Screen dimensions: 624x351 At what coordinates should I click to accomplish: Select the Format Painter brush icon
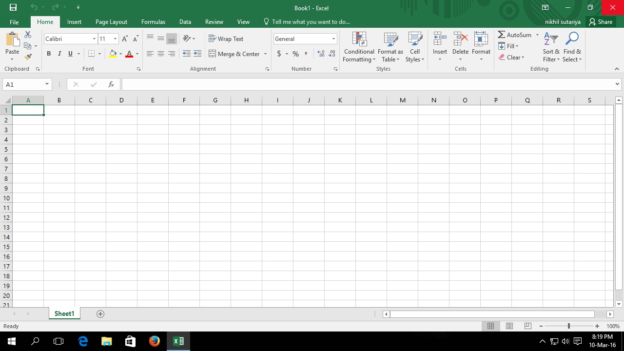28,57
